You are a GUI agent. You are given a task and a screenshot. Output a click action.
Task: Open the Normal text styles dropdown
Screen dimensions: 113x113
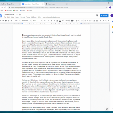pyautogui.click(x=26, y=21)
